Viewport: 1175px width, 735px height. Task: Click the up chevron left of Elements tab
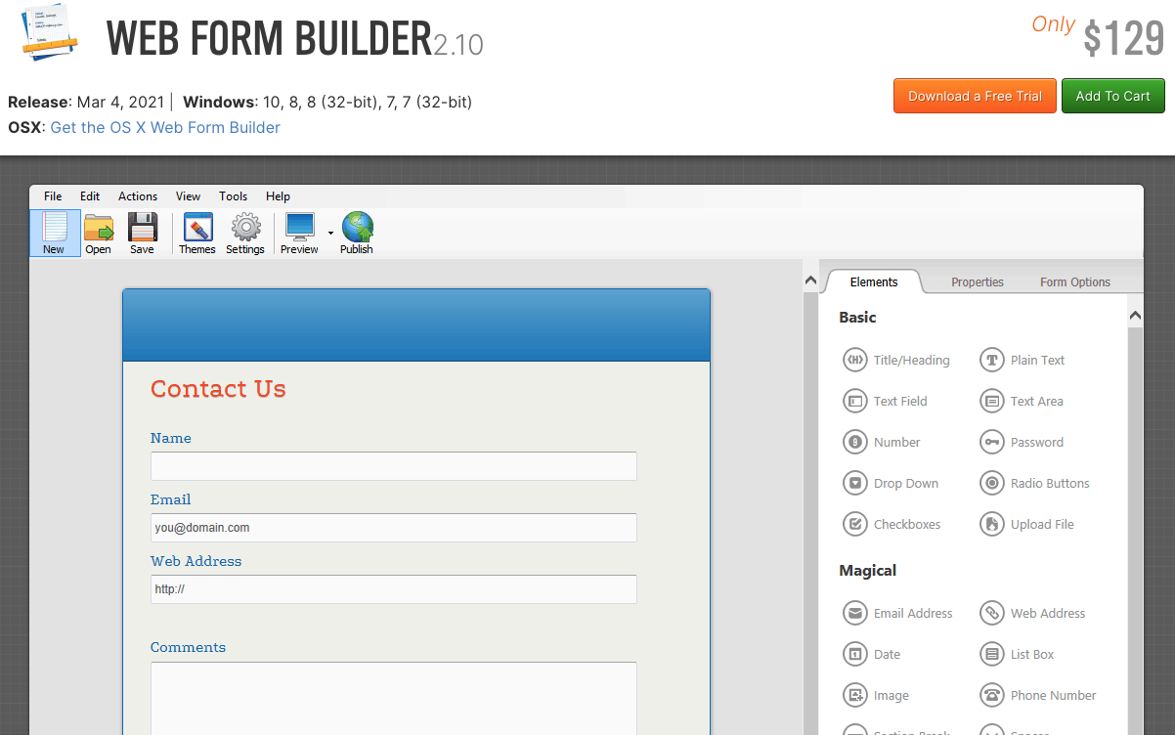pos(810,281)
